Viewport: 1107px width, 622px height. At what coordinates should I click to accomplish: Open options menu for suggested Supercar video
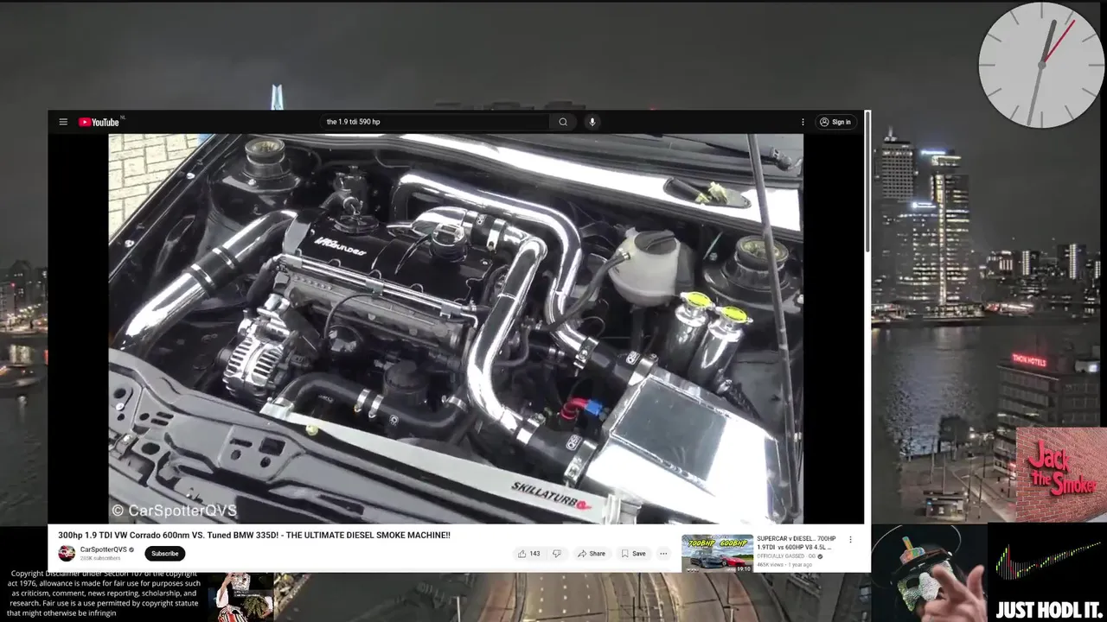(850, 540)
